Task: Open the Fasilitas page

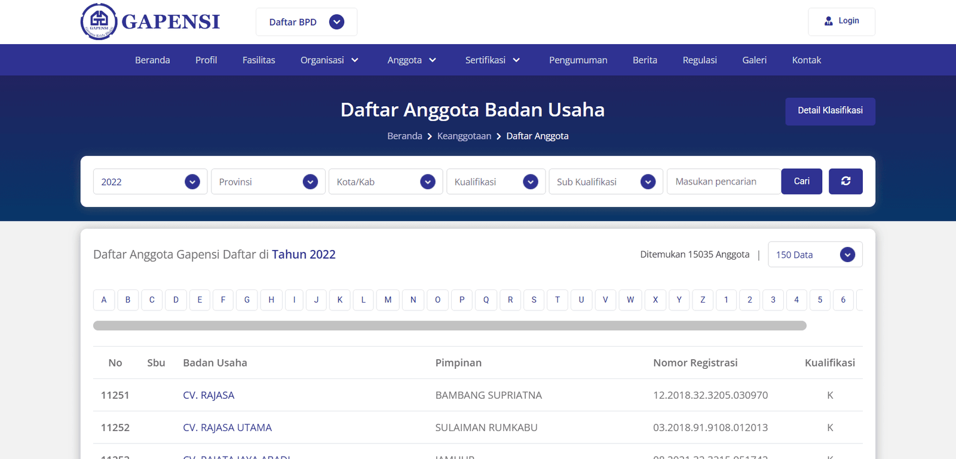Action: [259, 60]
